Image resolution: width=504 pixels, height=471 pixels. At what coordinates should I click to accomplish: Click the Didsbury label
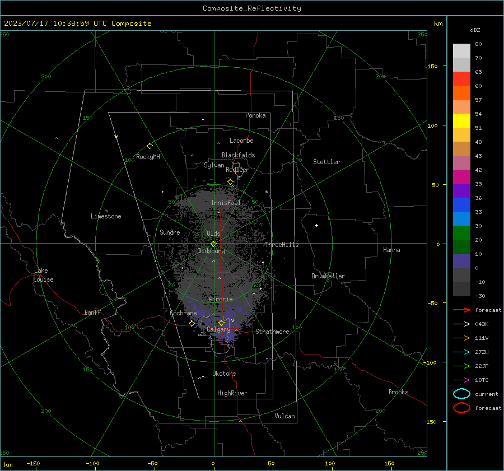pos(211,251)
